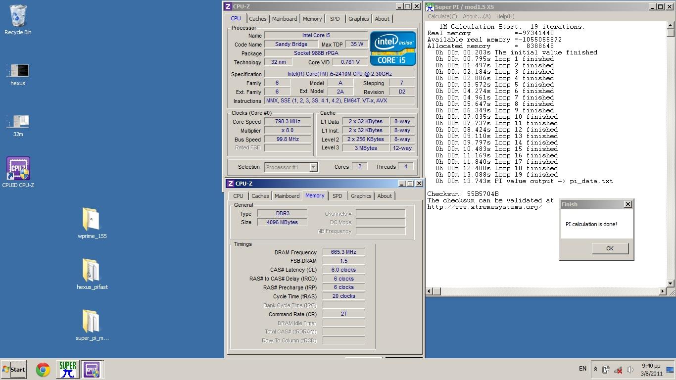The width and height of the screenshot is (676, 380).
Task: Click the Cycle Time value 20 clocks
Action: [343, 296]
